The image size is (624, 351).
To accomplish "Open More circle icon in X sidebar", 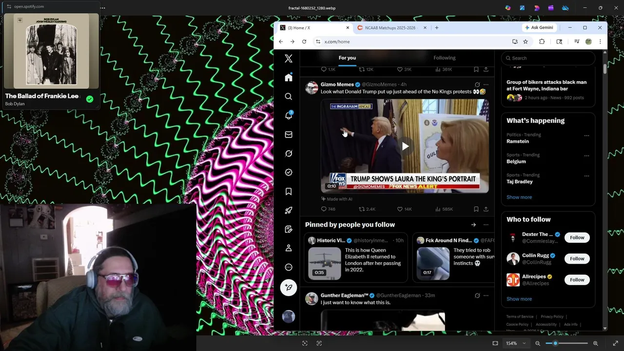I will pyautogui.click(x=289, y=267).
